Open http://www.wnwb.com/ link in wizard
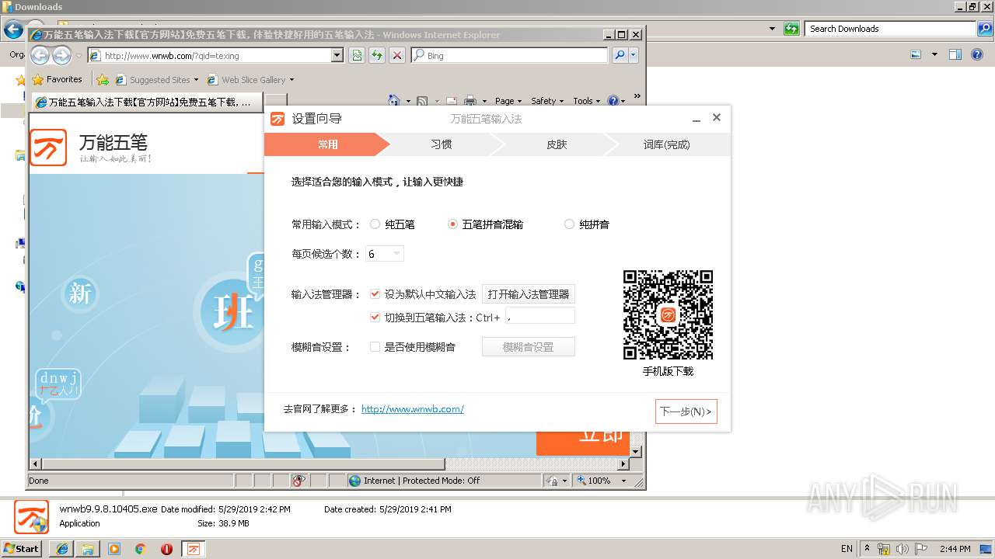Image resolution: width=995 pixels, height=559 pixels. pyautogui.click(x=413, y=409)
